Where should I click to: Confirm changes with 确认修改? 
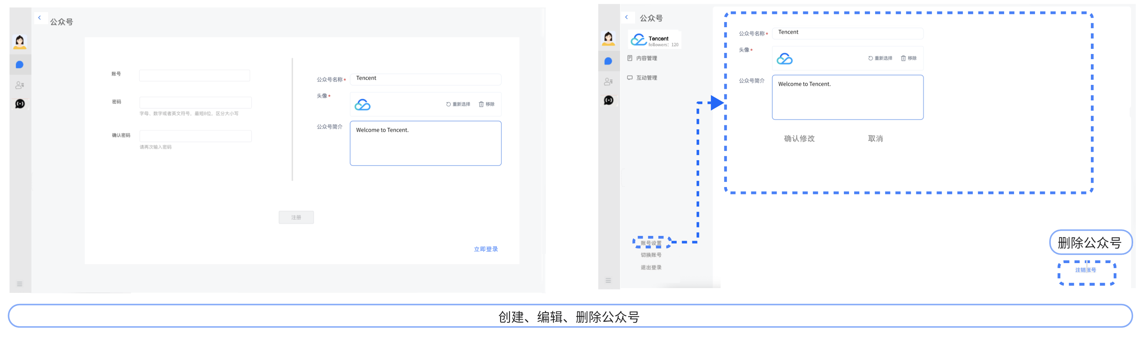tap(799, 139)
